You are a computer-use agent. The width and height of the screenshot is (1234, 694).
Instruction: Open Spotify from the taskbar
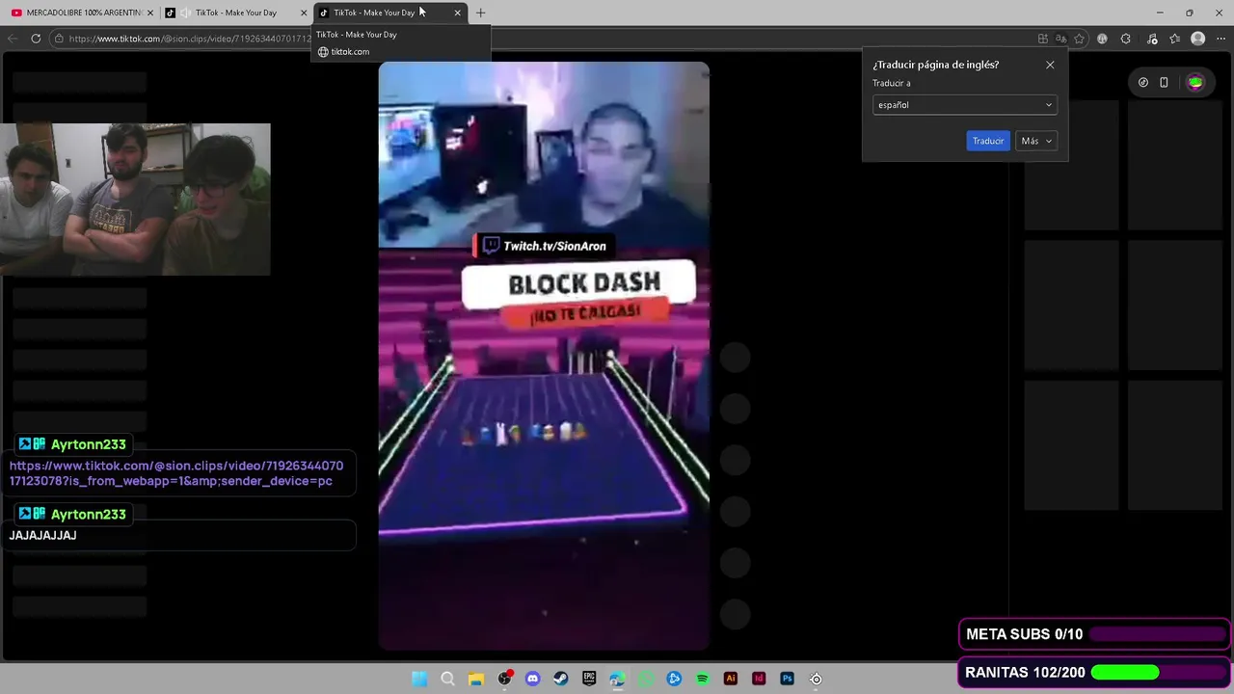tap(702, 679)
